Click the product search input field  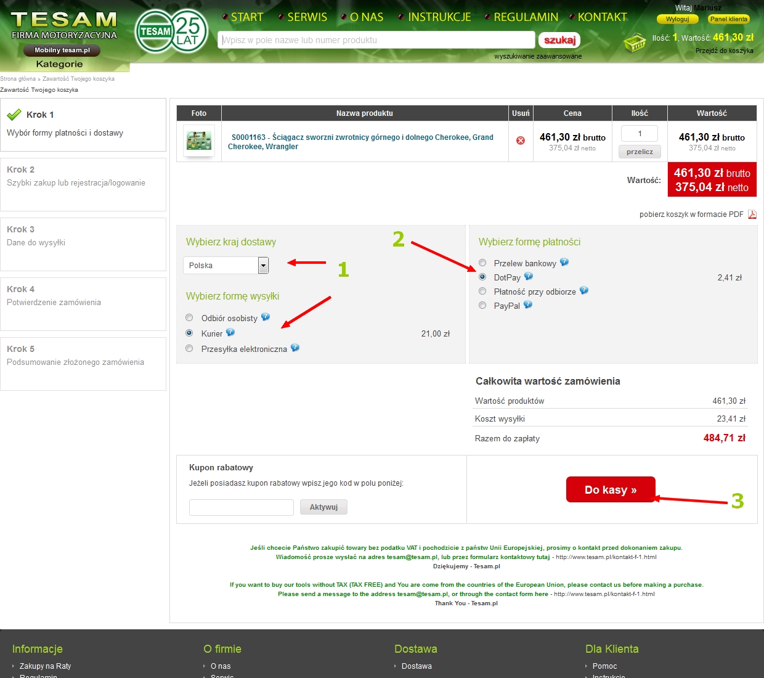tap(376, 40)
